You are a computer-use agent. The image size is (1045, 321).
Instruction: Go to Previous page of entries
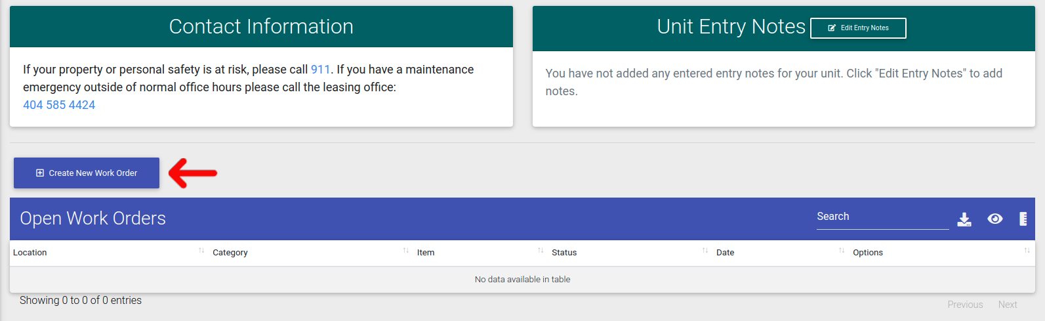[x=965, y=305]
